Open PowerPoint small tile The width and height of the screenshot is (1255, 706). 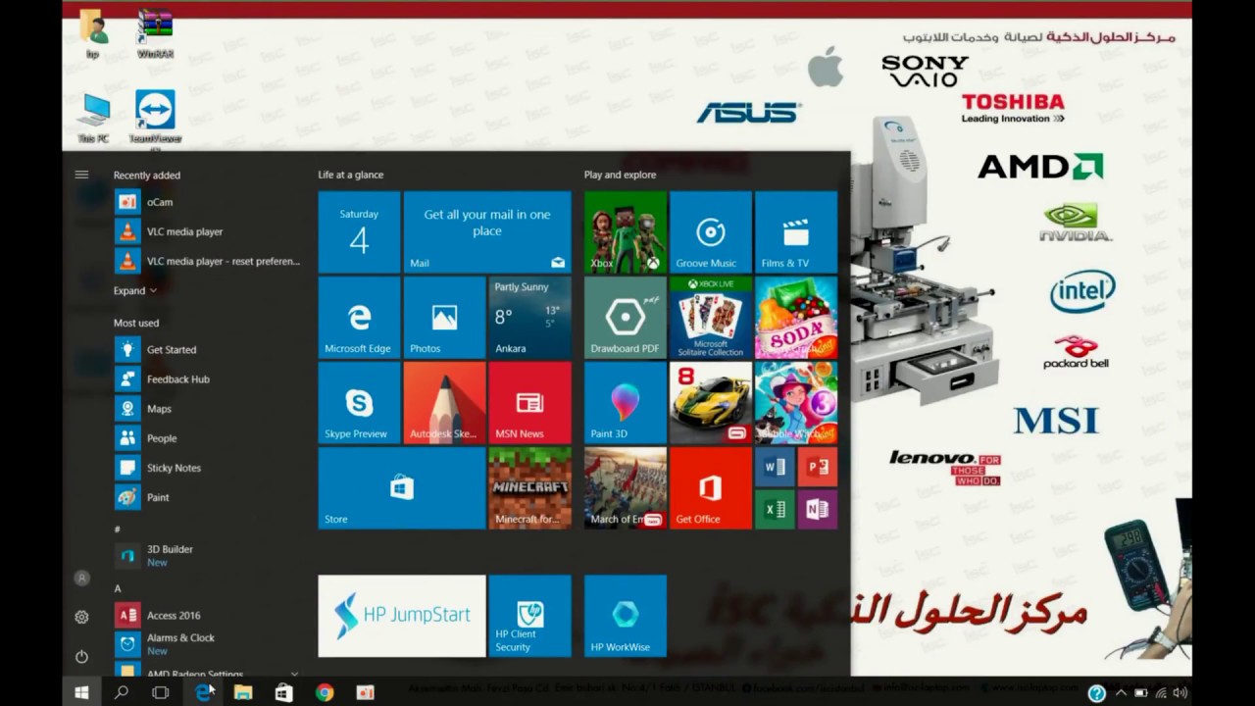(x=818, y=467)
